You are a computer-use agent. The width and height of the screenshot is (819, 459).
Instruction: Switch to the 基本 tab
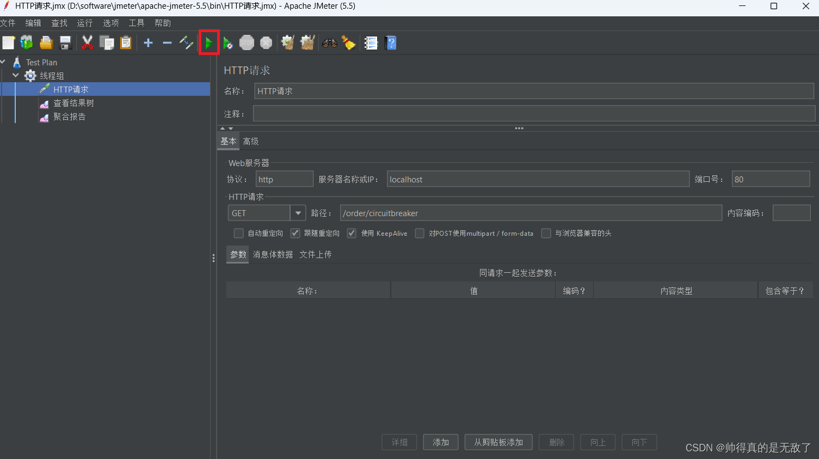point(229,141)
